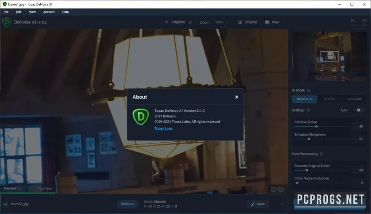Show Post-Processing help info icon
This screenshot has height=214, width=371.
tap(321, 154)
